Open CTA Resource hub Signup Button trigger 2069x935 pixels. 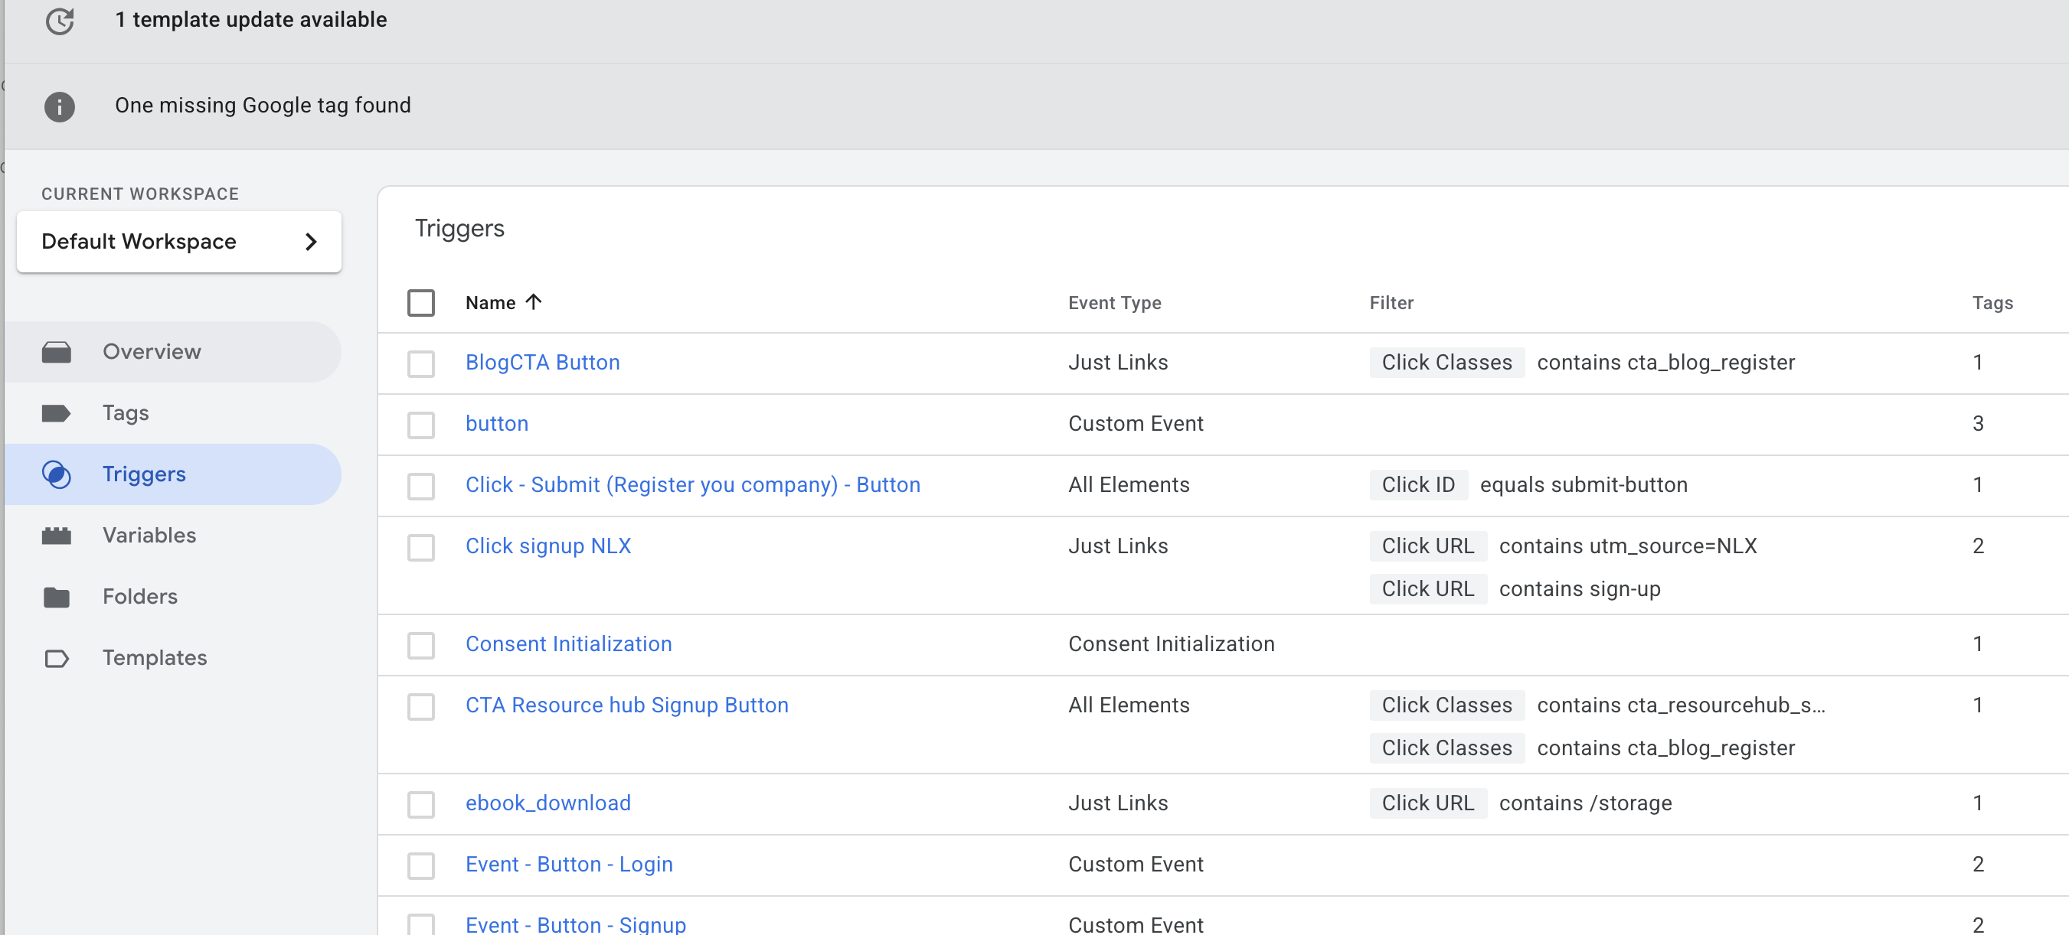coord(626,705)
